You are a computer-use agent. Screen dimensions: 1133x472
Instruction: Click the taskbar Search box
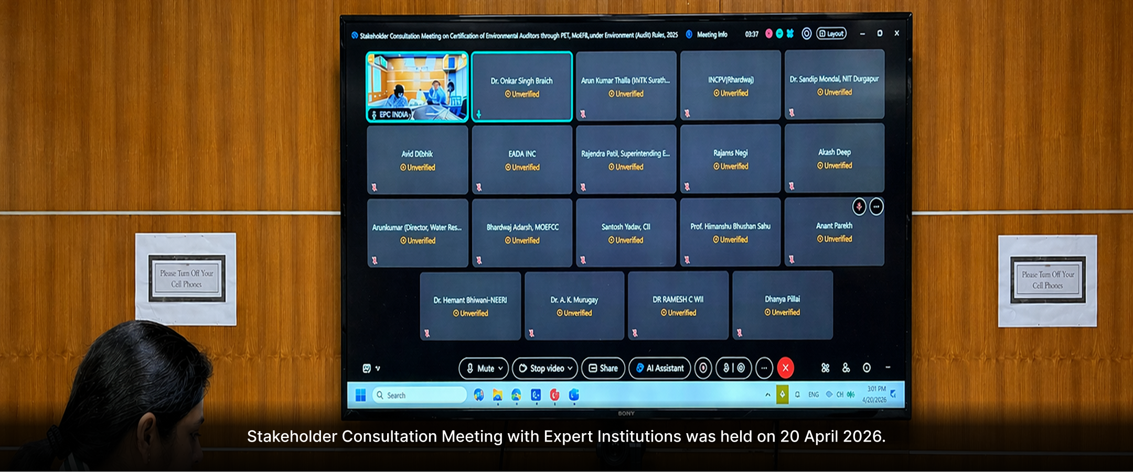pos(420,396)
